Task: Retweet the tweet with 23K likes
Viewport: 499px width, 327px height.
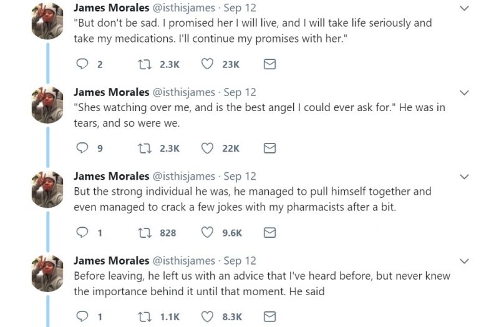Action: point(145,64)
